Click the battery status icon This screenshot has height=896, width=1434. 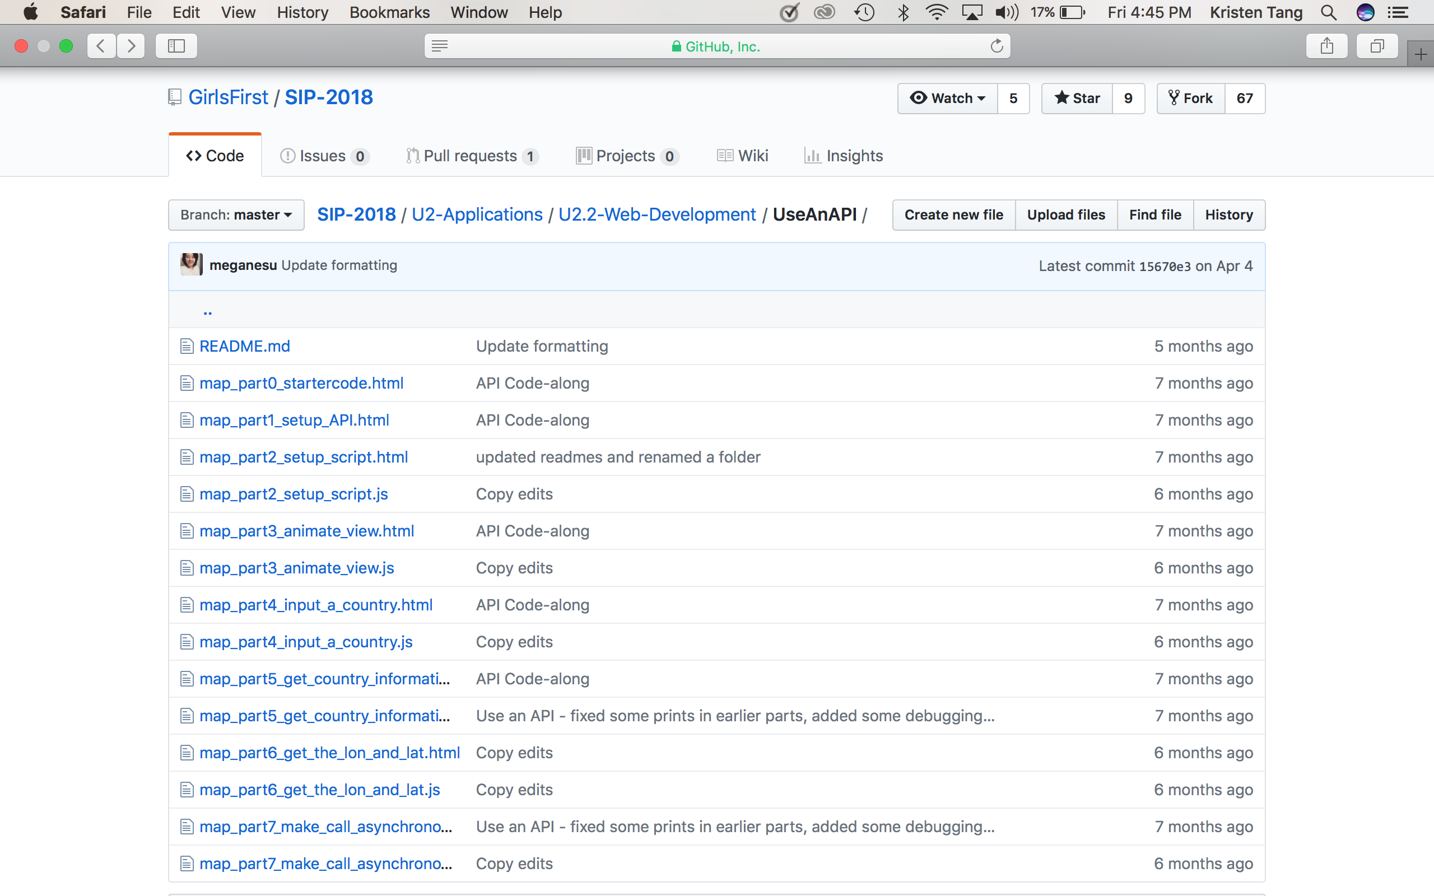coord(1072,12)
